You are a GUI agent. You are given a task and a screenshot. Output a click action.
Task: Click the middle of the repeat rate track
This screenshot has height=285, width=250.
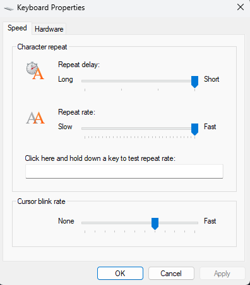140,129
